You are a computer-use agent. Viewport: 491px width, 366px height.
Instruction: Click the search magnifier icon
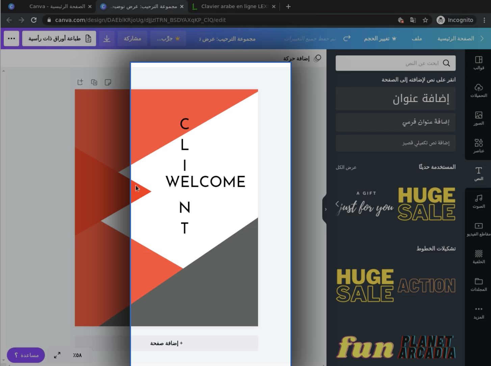pos(446,63)
